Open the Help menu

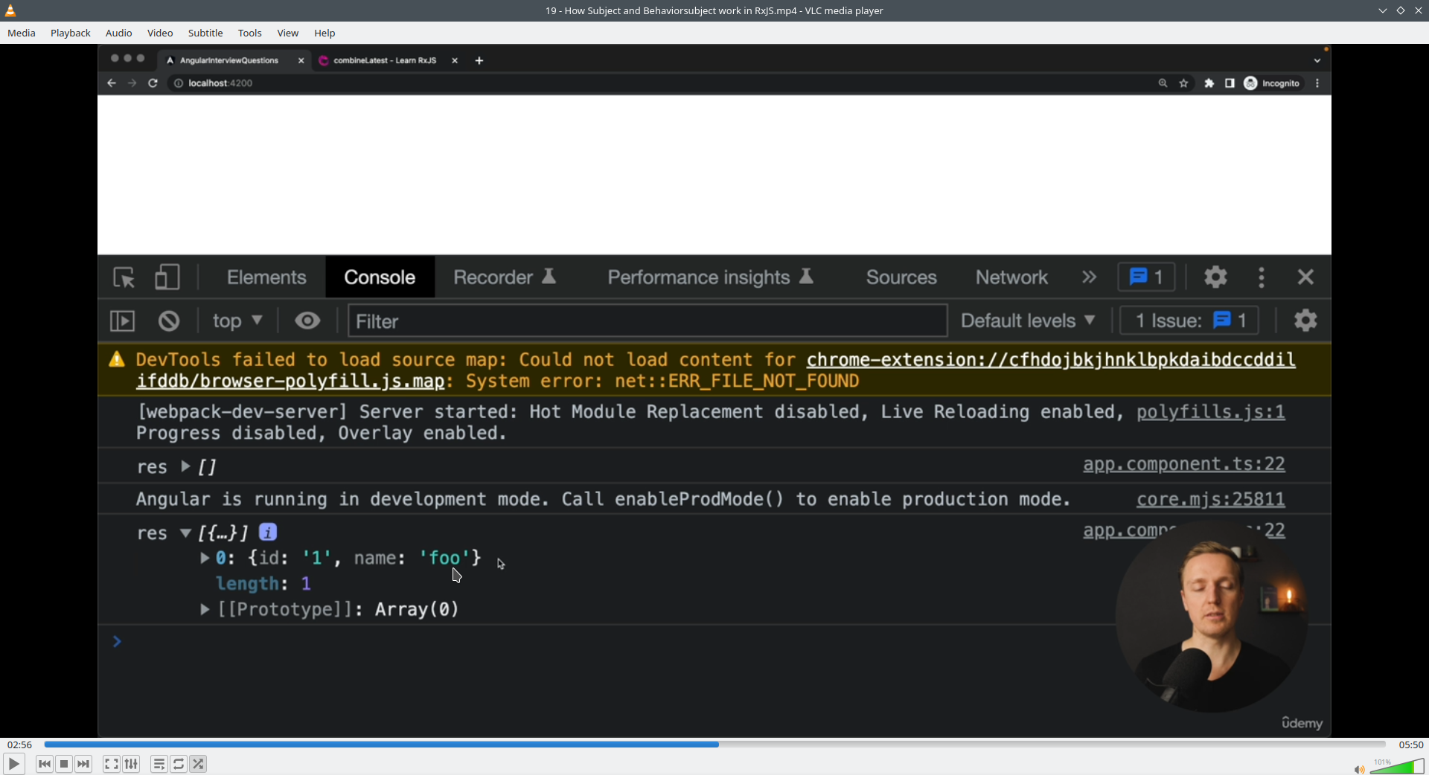point(325,33)
